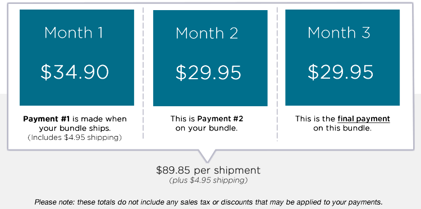Click "on your bundle." text under Month 2
The image size is (421, 209).
point(207,128)
